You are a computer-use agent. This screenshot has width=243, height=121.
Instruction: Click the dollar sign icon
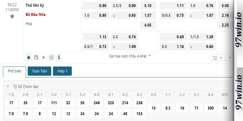pyautogui.click(x=59, y=58)
